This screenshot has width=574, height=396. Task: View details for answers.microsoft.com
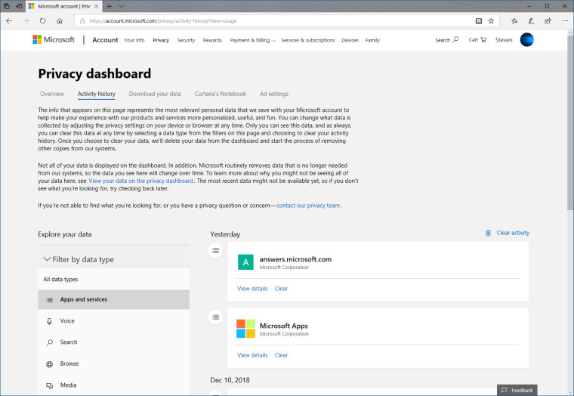coord(252,289)
